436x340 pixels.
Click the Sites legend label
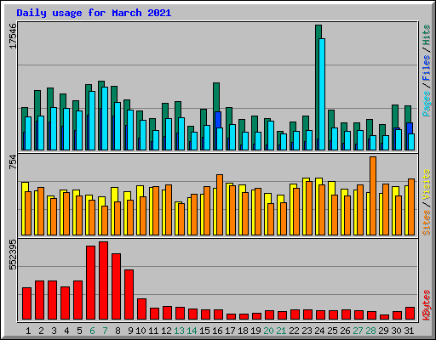coord(426,223)
